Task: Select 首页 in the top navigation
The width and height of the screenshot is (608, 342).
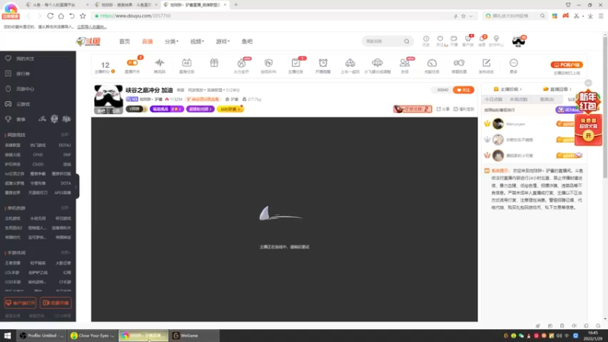Action: click(125, 42)
